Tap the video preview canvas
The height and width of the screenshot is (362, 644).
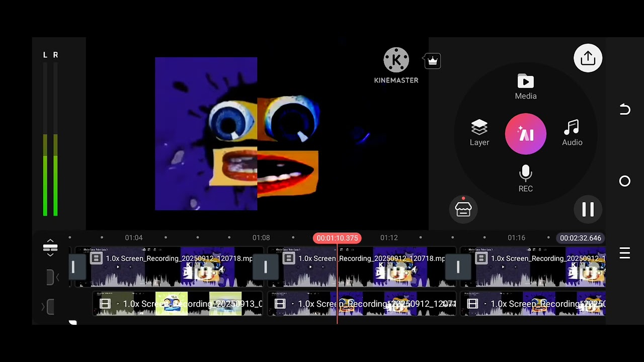click(257, 133)
